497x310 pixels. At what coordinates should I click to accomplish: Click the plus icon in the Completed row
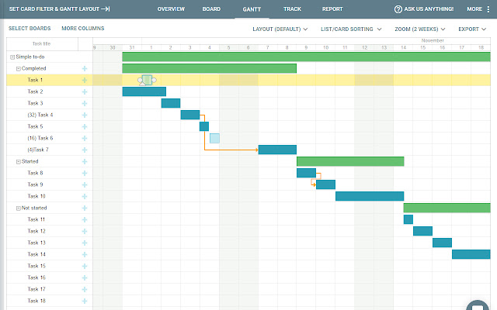click(x=85, y=69)
